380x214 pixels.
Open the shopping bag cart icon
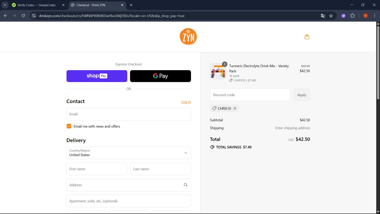(307, 37)
